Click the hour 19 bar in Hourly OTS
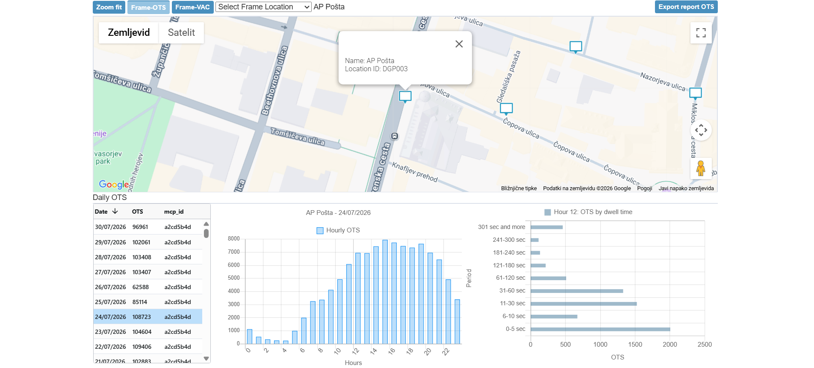This screenshot has height=368, width=814. pos(421,294)
